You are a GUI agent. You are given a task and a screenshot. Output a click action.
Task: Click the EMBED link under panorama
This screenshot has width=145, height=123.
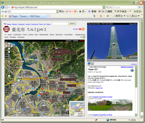(134, 64)
